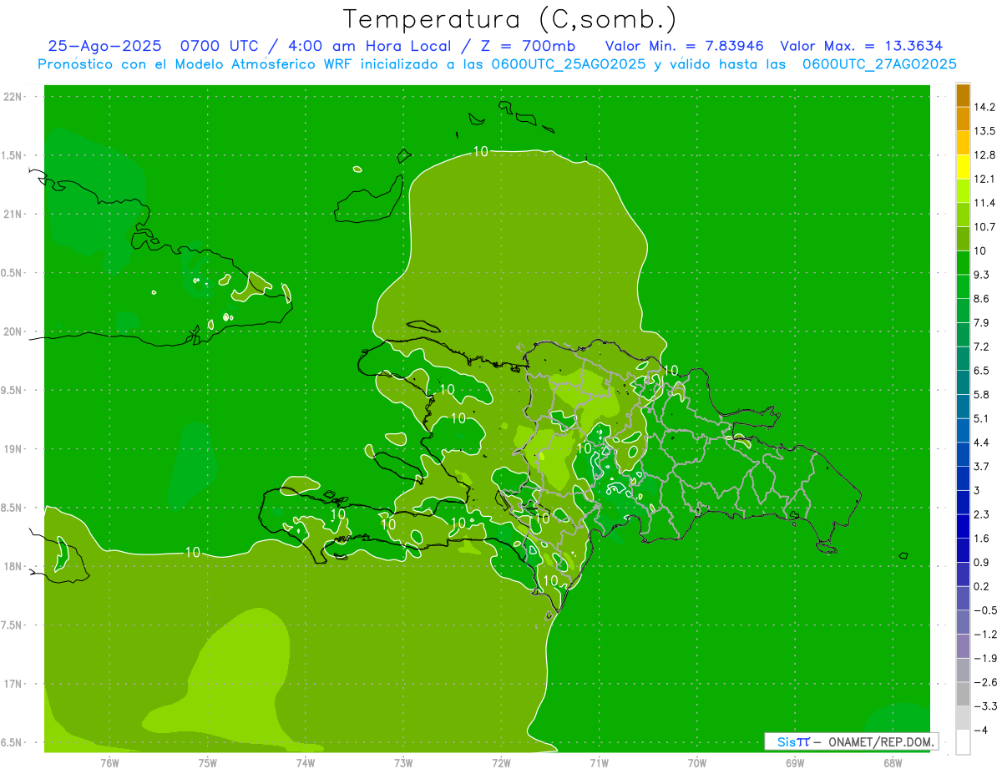Image resolution: width=1002 pixels, height=774 pixels.
Task: Click the '10.7' colorbar label
Action: click(984, 227)
